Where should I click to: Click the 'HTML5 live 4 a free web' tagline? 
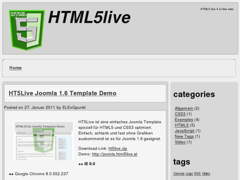[x=217, y=9]
